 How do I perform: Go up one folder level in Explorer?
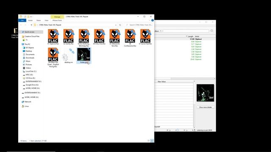[31, 25]
